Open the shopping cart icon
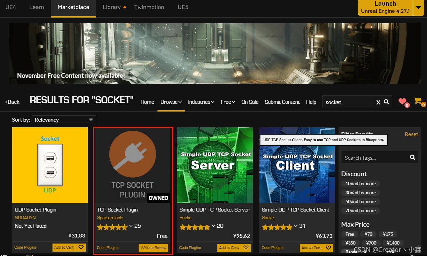 [418, 101]
